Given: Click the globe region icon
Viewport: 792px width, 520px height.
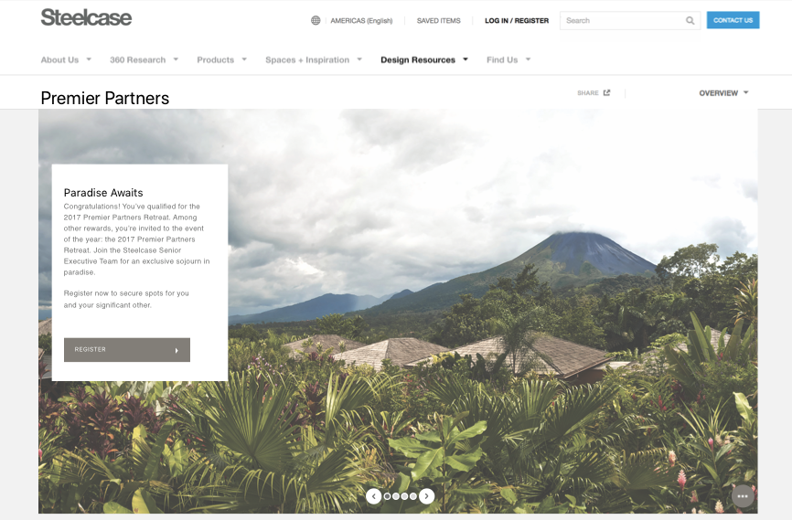Looking at the screenshot, I should [x=316, y=21].
